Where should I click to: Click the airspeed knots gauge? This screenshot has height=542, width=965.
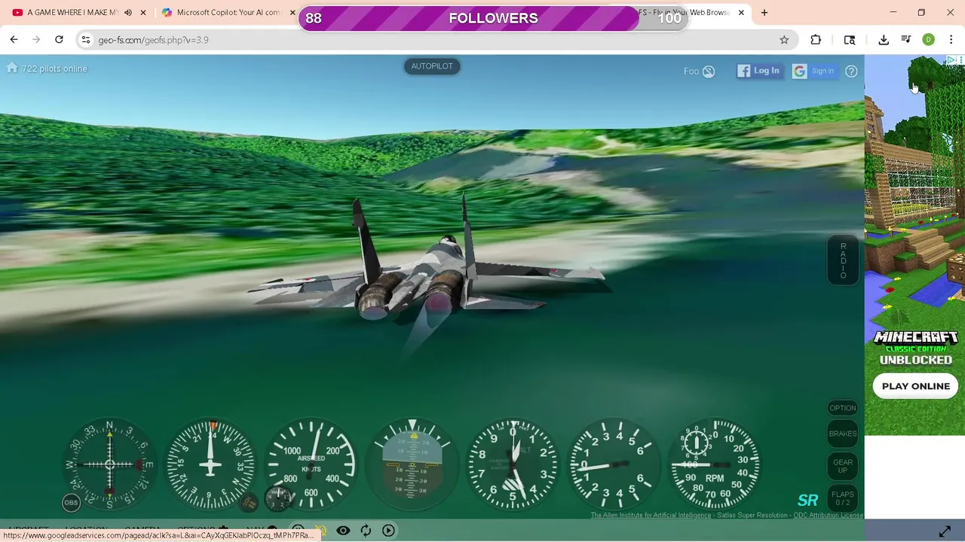pyautogui.click(x=311, y=464)
